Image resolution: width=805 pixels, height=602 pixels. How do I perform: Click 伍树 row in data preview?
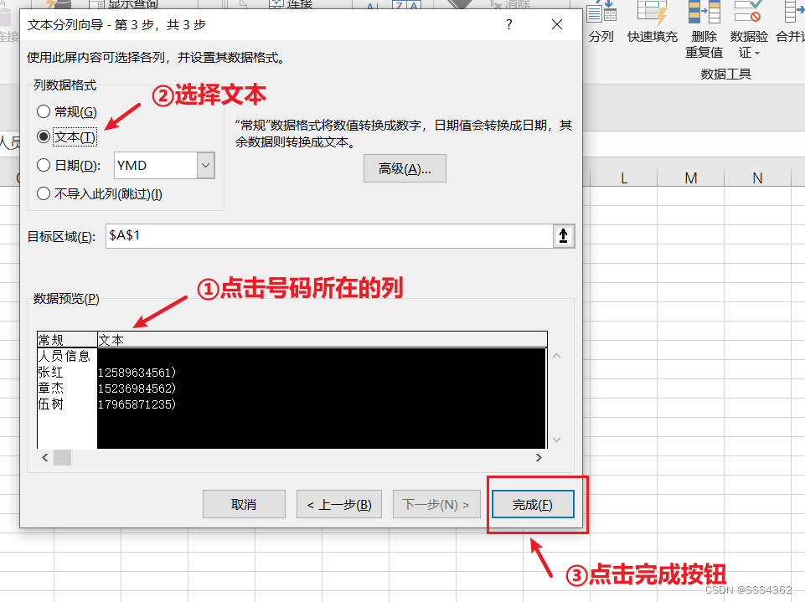pos(51,404)
